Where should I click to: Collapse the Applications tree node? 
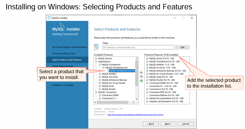95,62
